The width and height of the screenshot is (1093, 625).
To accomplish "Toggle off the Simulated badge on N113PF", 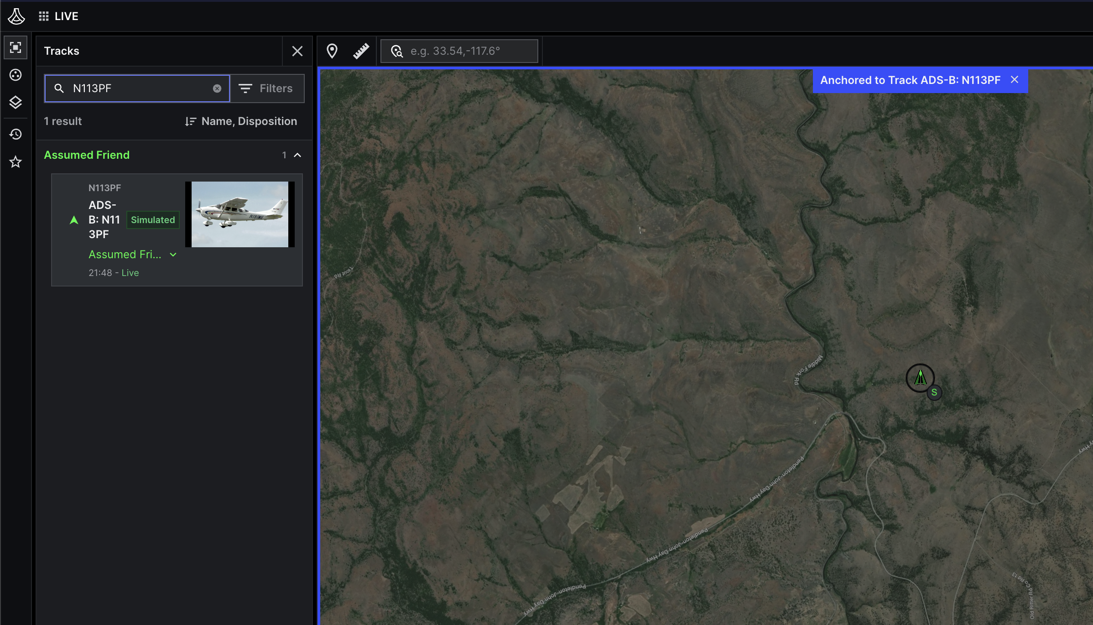I will (152, 219).
